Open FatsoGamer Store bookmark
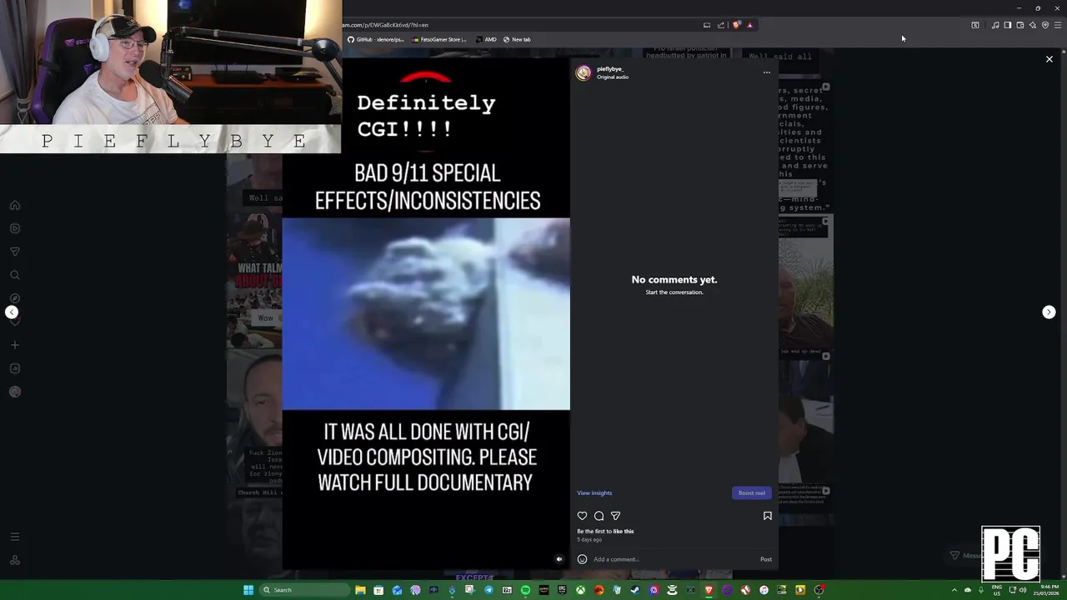The width and height of the screenshot is (1067, 600). click(438, 39)
